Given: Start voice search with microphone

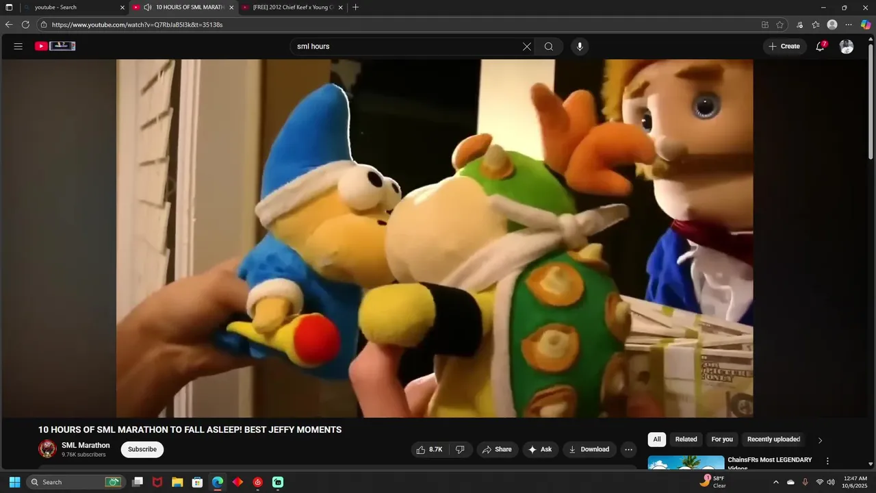Looking at the screenshot, I should 580,47.
